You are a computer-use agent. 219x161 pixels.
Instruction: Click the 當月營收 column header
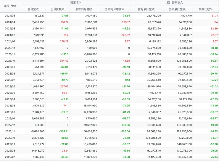tap(33, 9)
